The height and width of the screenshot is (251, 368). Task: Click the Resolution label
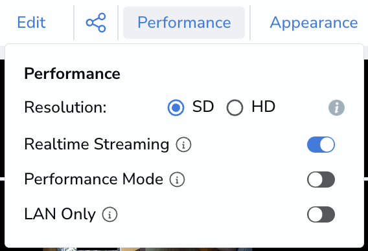[65, 107]
